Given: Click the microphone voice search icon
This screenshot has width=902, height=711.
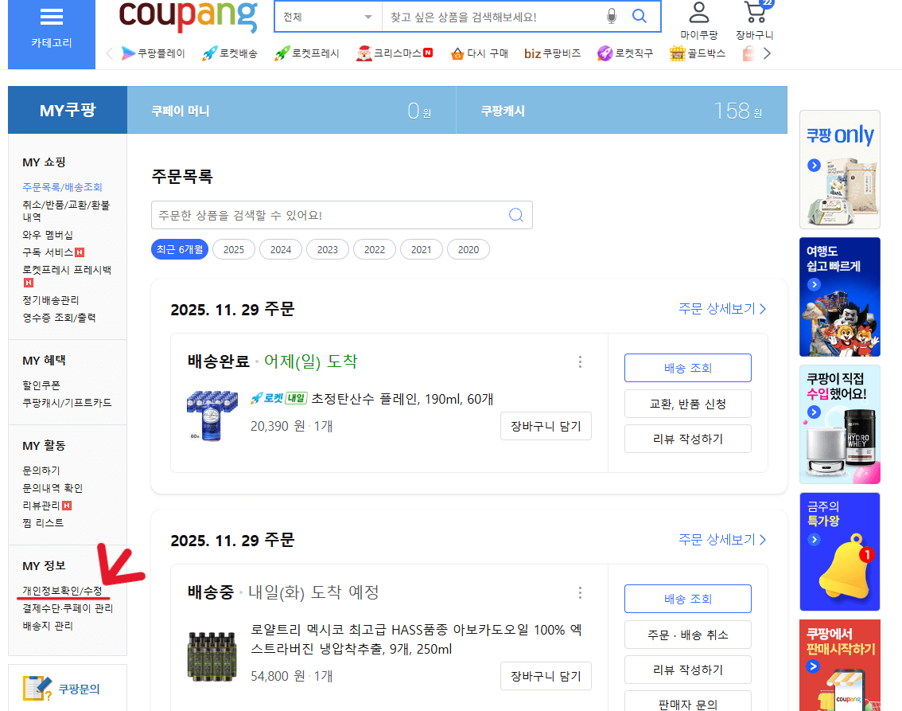Looking at the screenshot, I should [612, 16].
